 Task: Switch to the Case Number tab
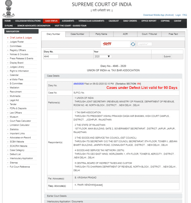click(77, 34)
